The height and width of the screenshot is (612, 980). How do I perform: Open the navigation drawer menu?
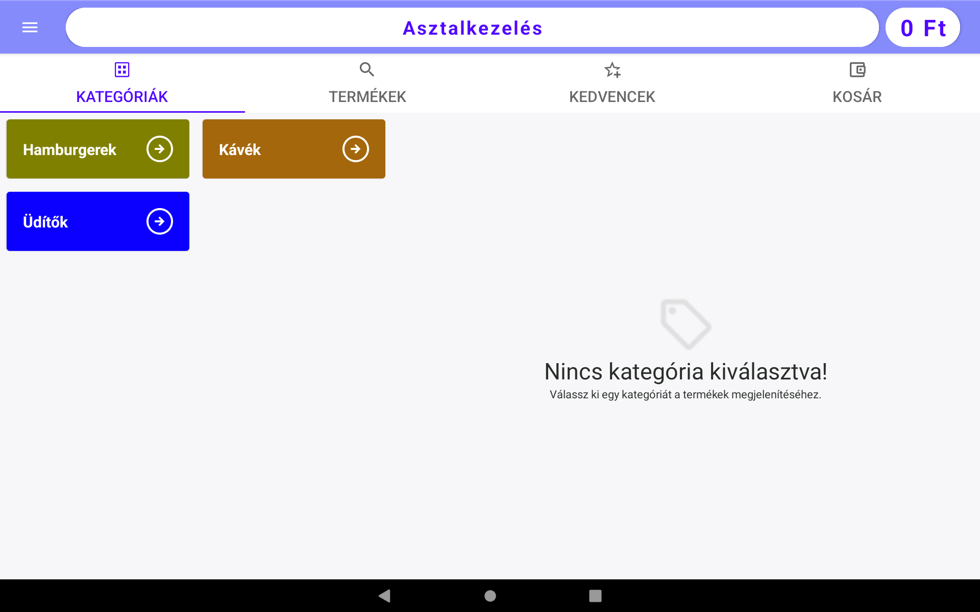pos(29,27)
